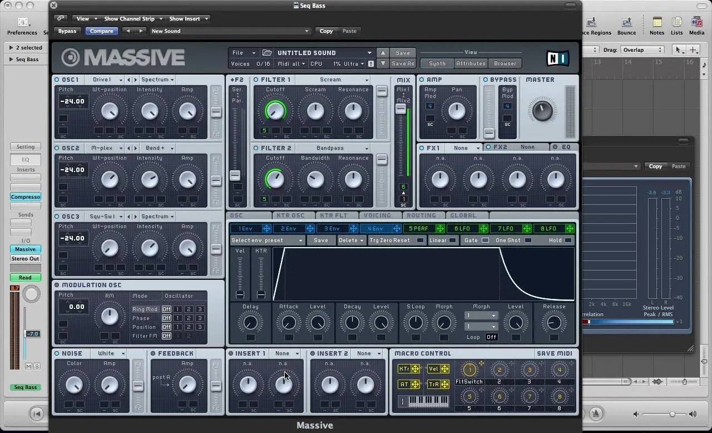
Task: Switch to KTR OSC tab
Action: pos(291,215)
